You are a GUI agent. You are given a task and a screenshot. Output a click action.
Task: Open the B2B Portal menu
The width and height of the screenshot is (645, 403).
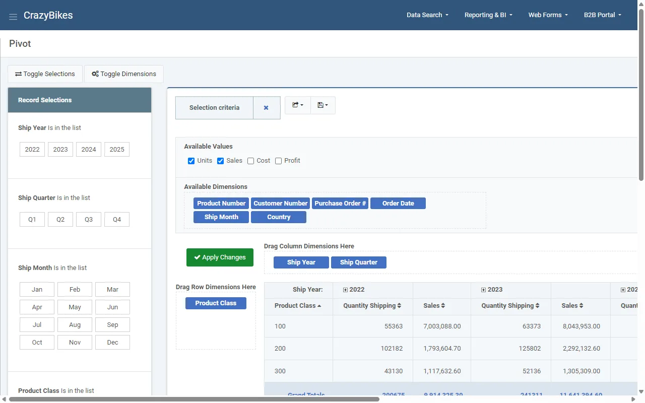coord(602,15)
